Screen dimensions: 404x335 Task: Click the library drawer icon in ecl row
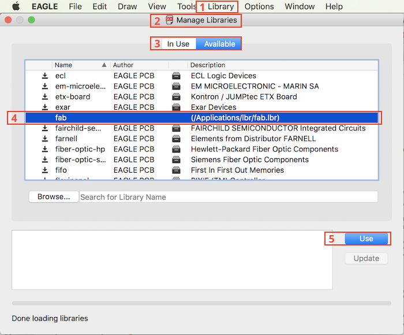176,76
